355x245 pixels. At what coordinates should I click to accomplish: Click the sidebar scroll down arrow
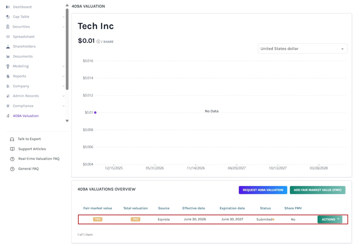[67, 121]
